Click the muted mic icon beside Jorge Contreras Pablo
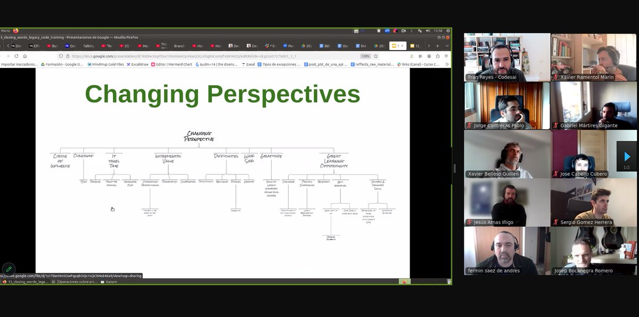639x317 pixels. 469,126
